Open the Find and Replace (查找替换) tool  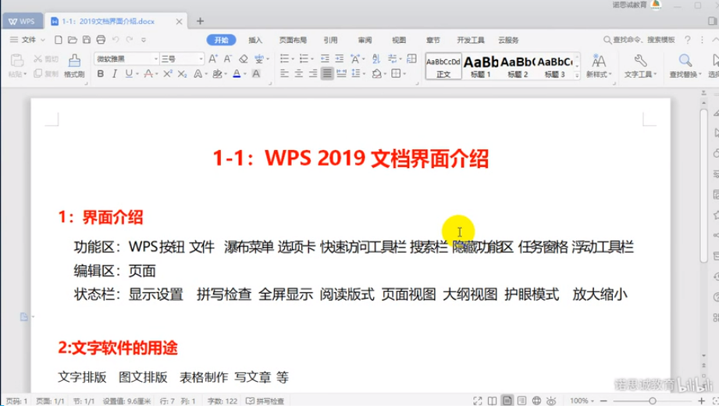click(685, 65)
